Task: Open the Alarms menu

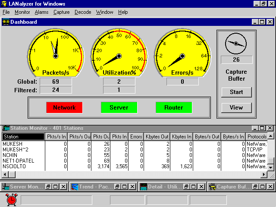Action: (41, 12)
